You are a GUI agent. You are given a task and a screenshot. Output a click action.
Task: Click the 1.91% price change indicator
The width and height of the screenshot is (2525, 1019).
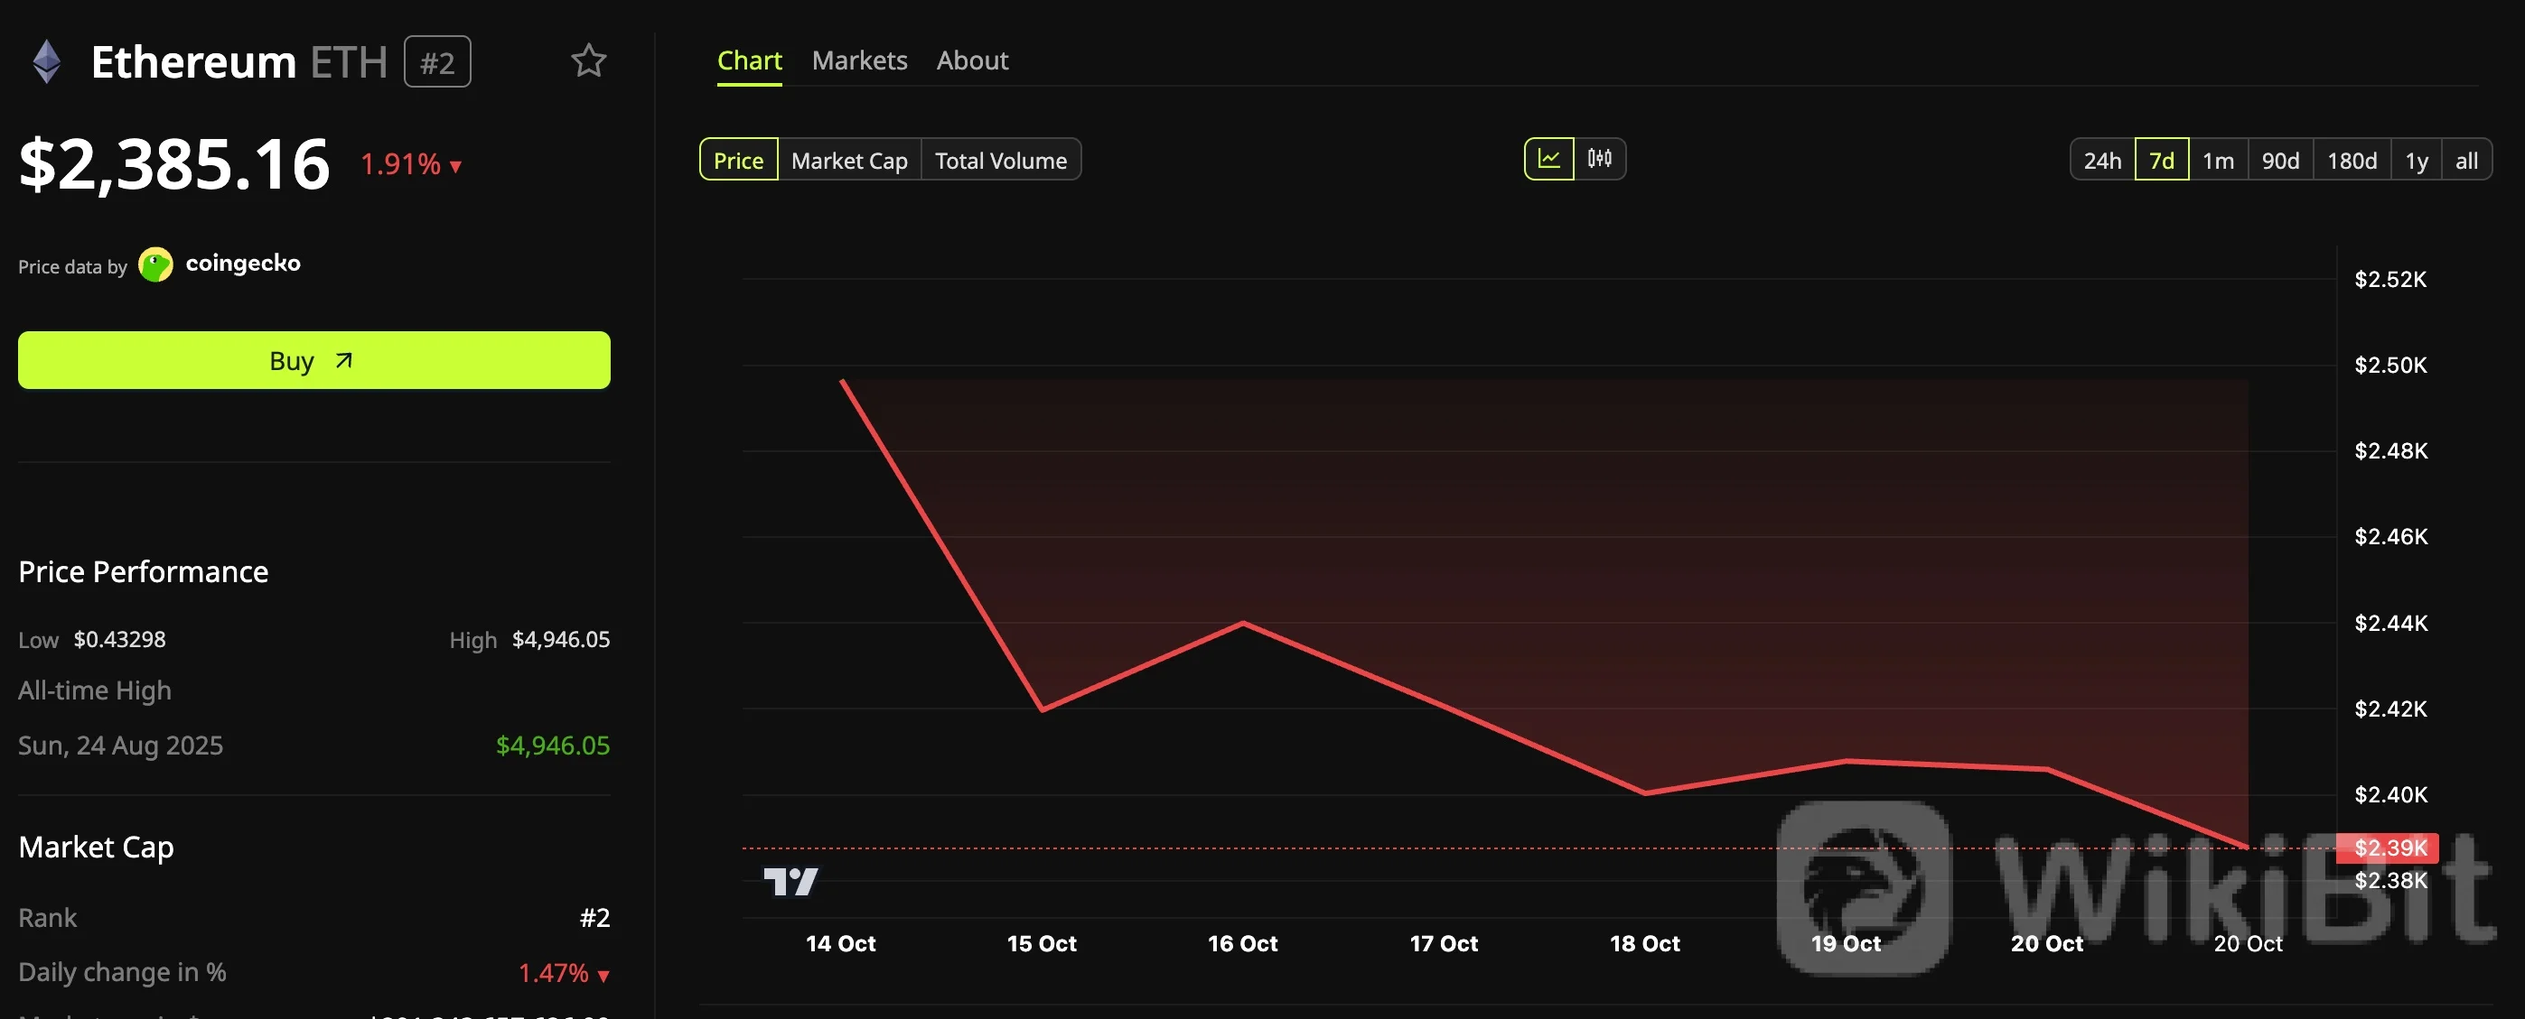click(411, 163)
